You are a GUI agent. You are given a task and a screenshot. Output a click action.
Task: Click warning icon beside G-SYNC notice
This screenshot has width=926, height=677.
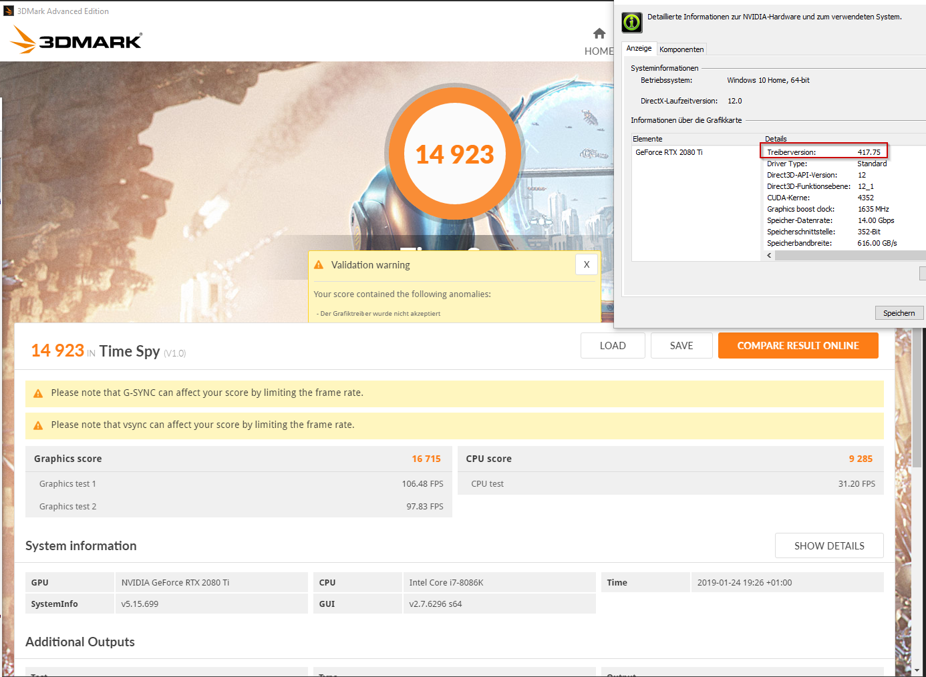(38, 393)
